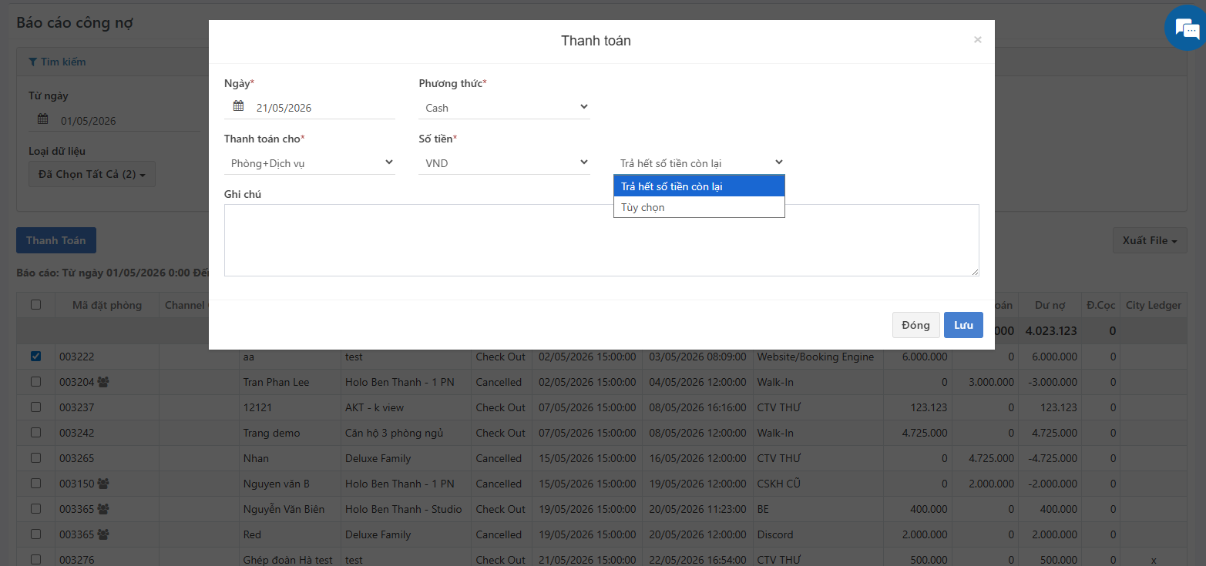
Task: Click source Website/Booking Engine
Action: click(815, 357)
